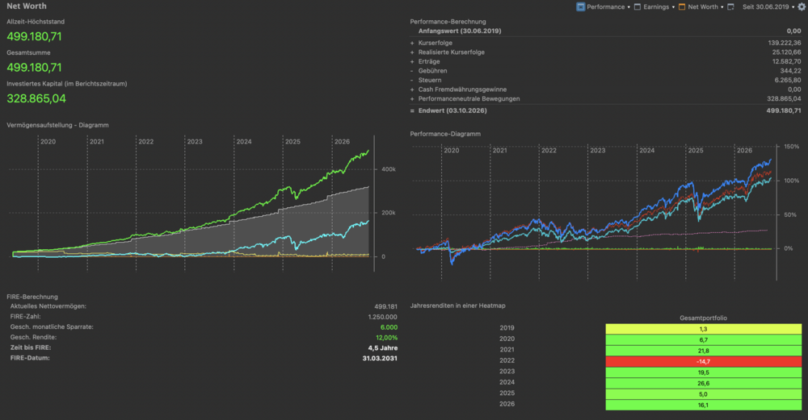Image resolution: width=808 pixels, height=420 pixels.
Task: Click the green value 328.865,04
Action: (x=36, y=98)
